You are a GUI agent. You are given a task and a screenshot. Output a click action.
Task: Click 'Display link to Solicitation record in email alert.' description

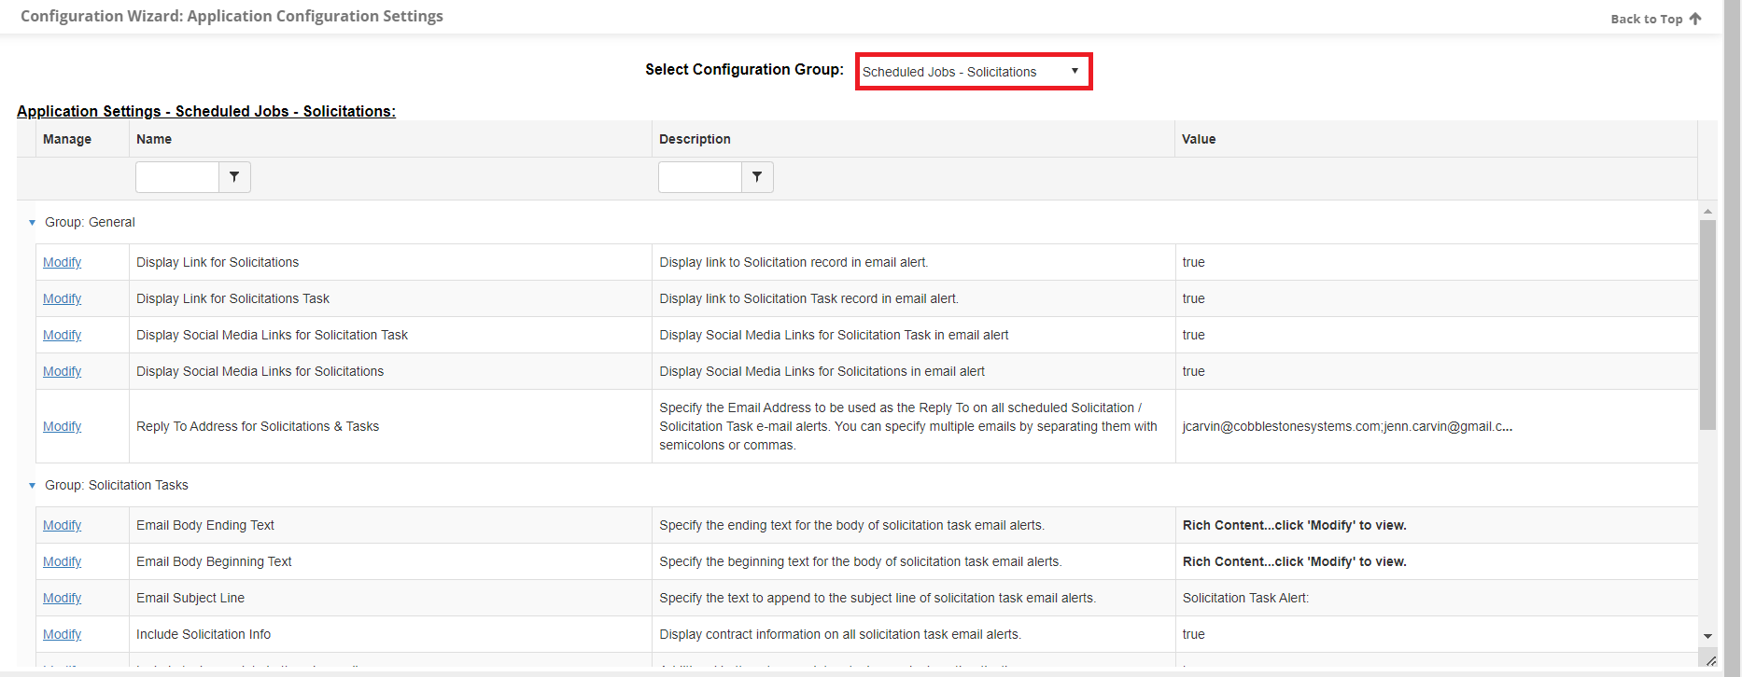pos(794,262)
